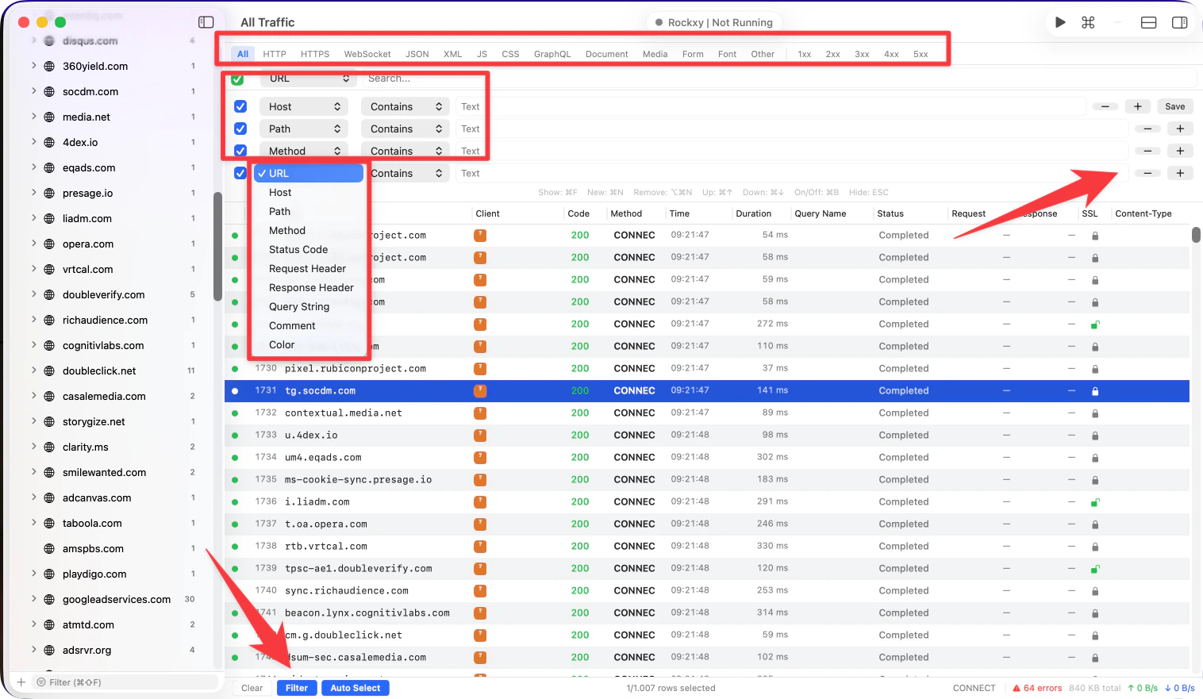The width and height of the screenshot is (1203, 699).
Task: Select the 4xx status filter tab
Action: pos(891,54)
